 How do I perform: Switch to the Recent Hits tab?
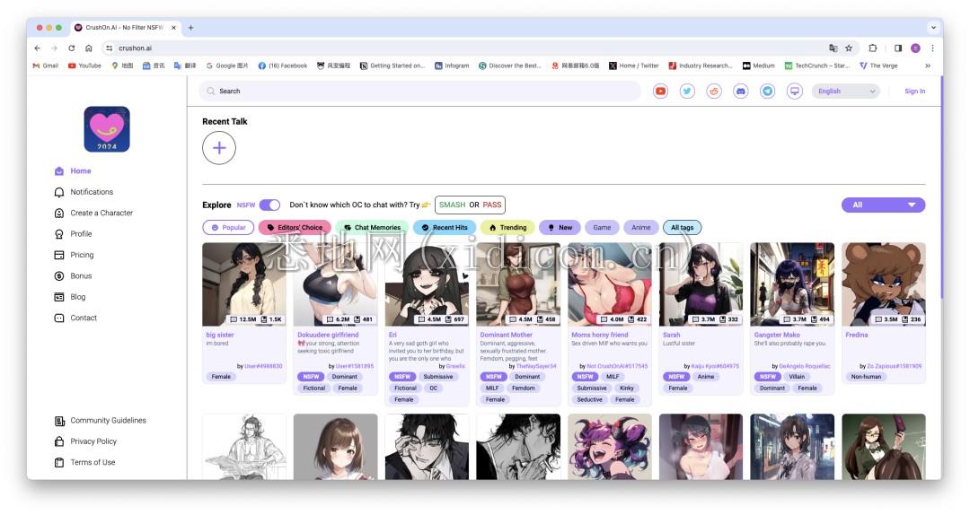click(x=445, y=228)
